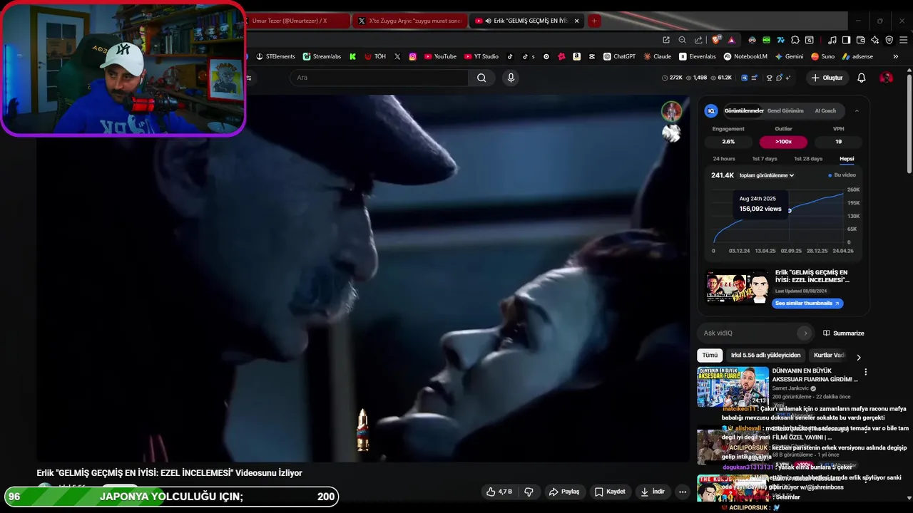This screenshot has height=513, width=913.
Task: Open DÜNYANIN EN BÜYÜK AKSESUAR video thumbnail
Action: [x=733, y=387]
